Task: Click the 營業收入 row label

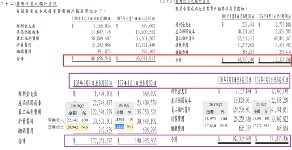Action: (x=56, y=120)
